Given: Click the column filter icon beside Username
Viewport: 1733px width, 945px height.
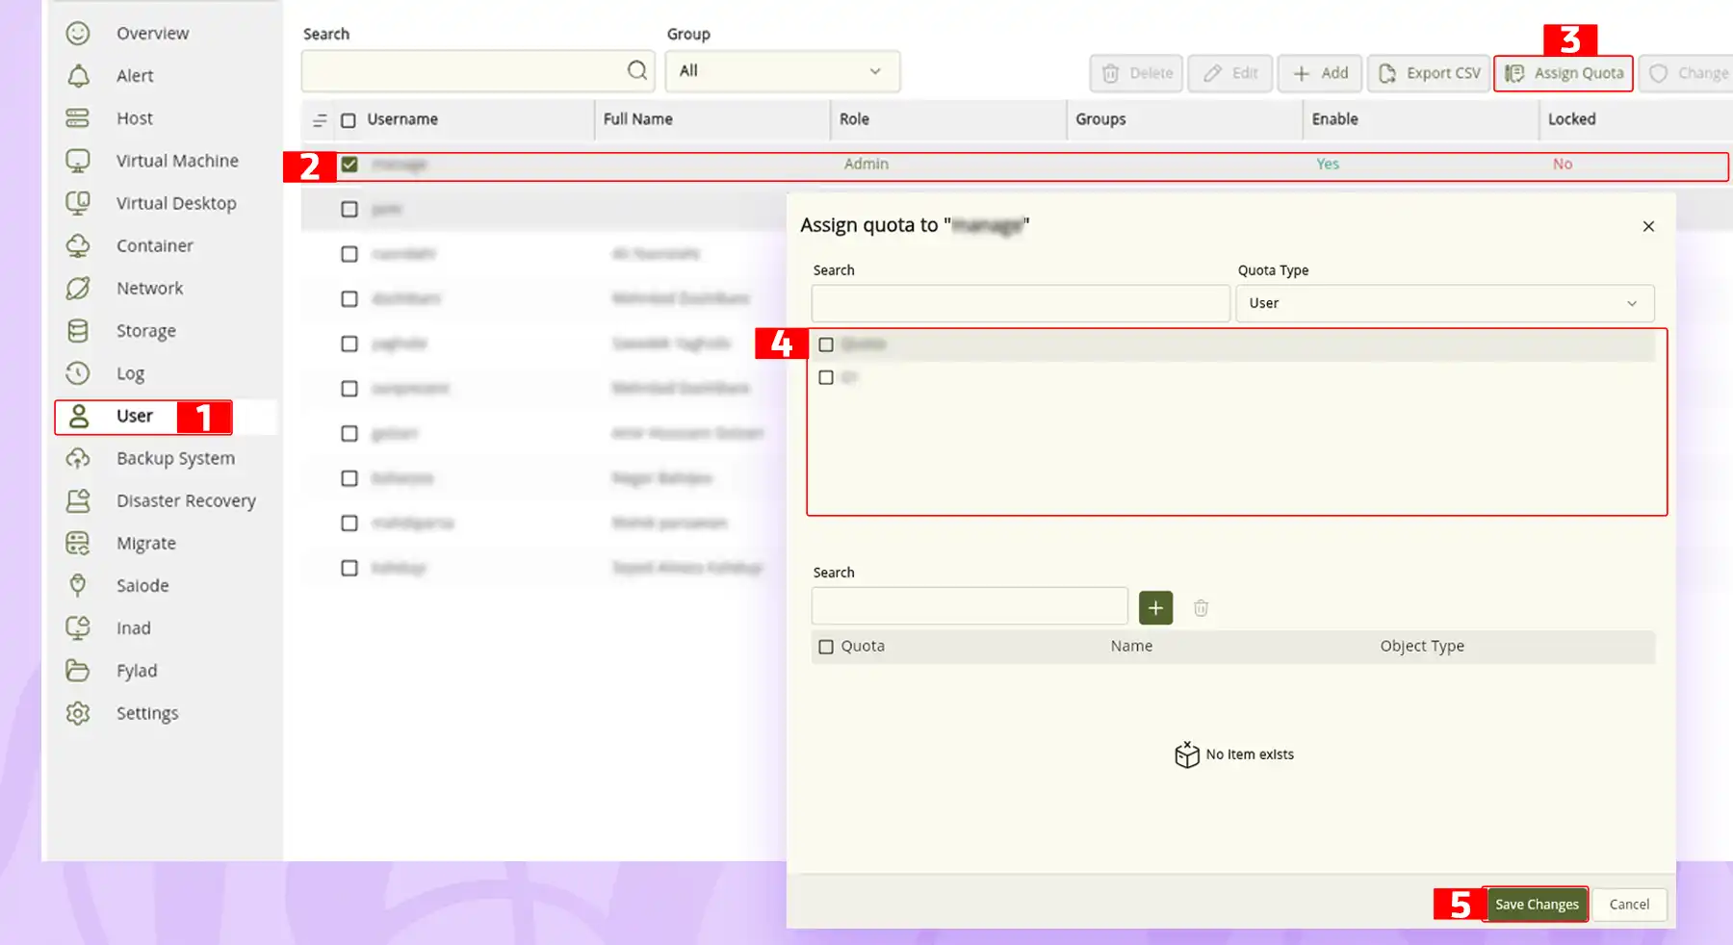Looking at the screenshot, I should [320, 120].
